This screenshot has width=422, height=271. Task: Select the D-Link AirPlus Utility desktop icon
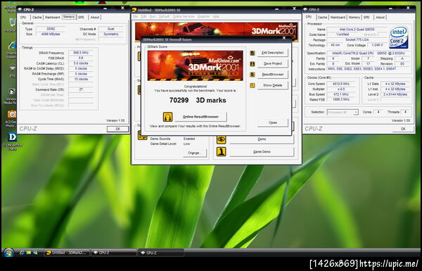click(12, 141)
